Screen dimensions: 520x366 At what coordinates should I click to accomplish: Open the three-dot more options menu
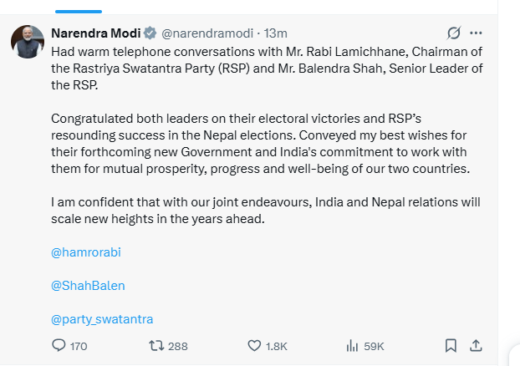point(476,33)
